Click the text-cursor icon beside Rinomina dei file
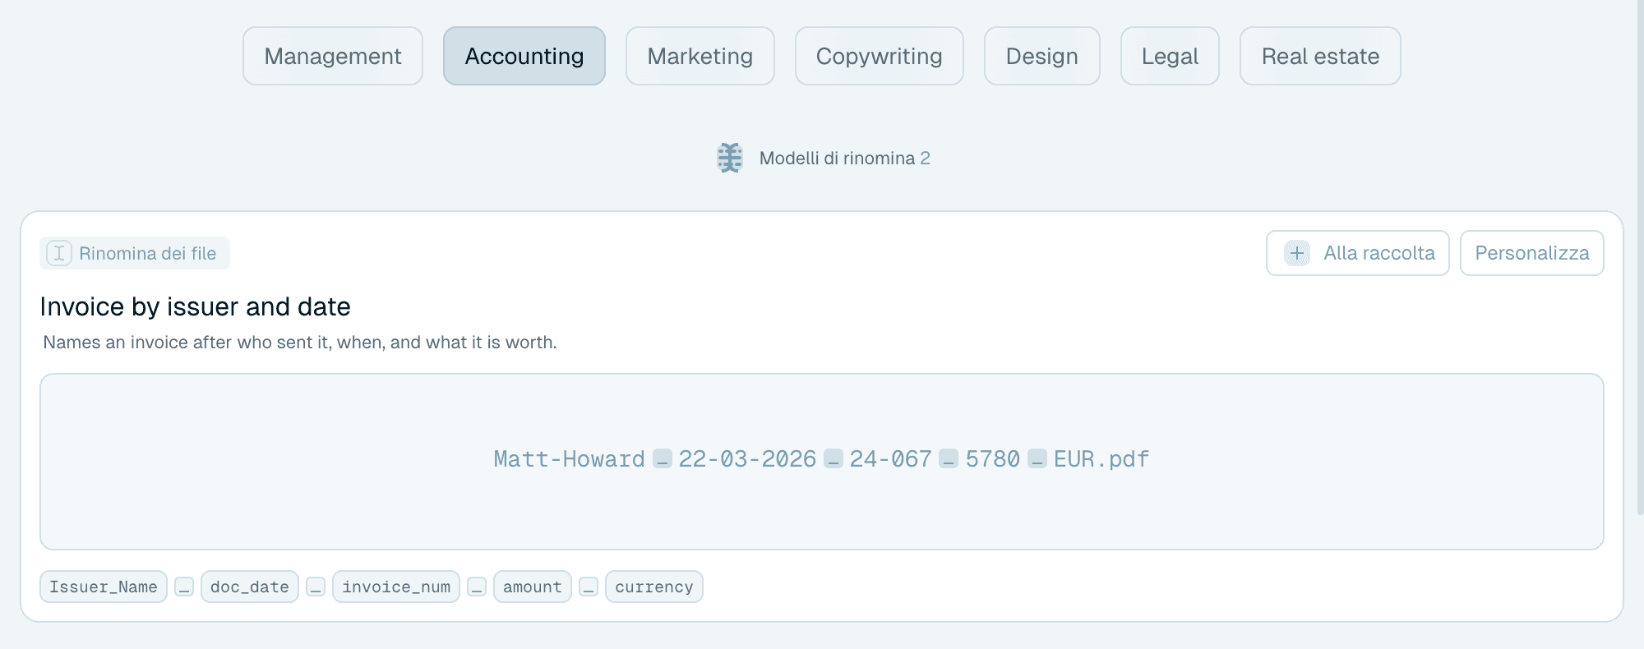This screenshot has height=649, width=1644. pyautogui.click(x=59, y=253)
